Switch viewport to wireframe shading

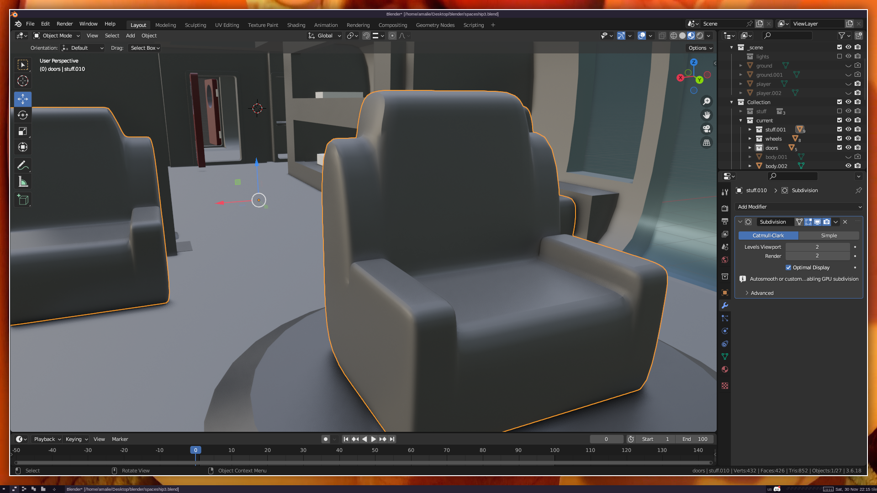[673, 36]
